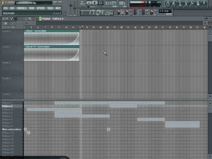This screenshot has width=212, height=159.
Task: Toggle mute switch for Track 4
Action: pyautogui.click(x=23, y=90)
